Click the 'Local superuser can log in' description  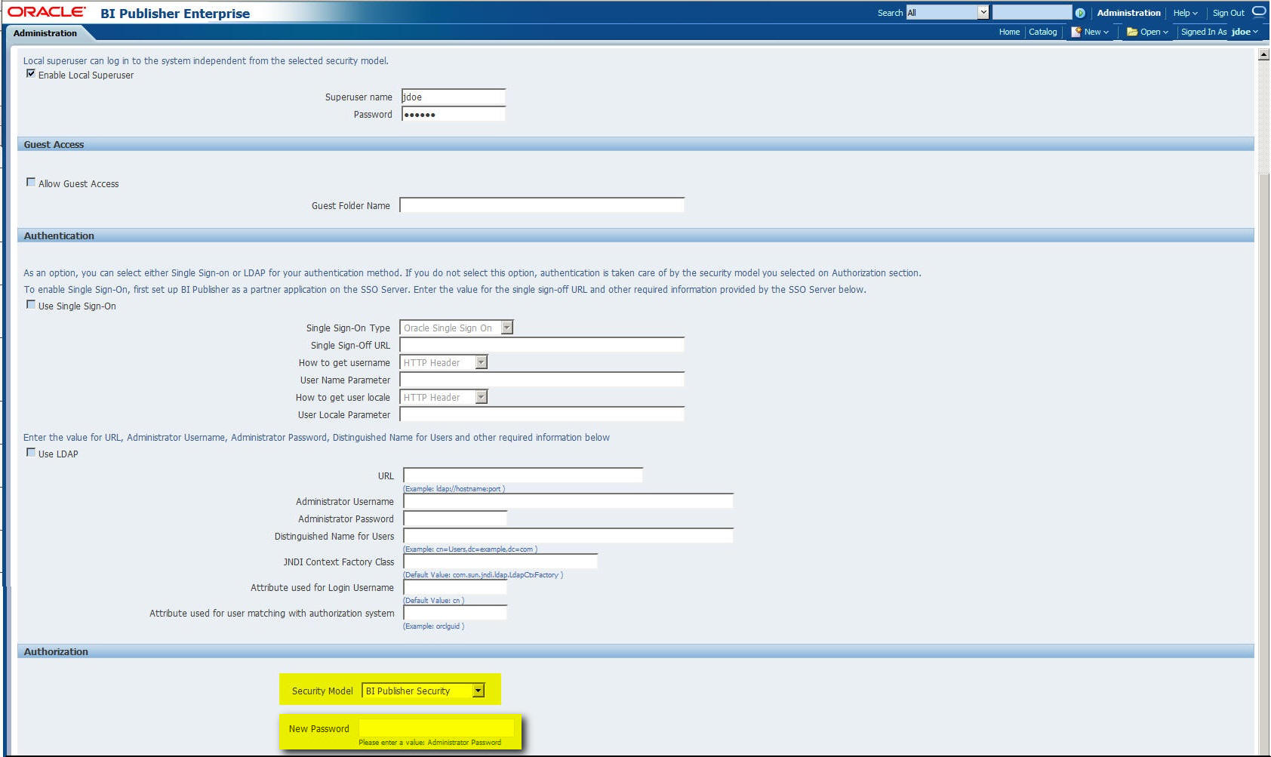pyautogui.click(x=206, y=60)
